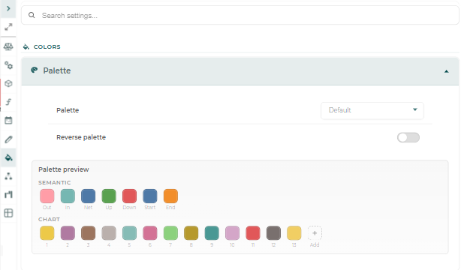Select the pencil edit sidebar icon
The height and width of the screenshot is (270, 464).
(x=8, y=139)
